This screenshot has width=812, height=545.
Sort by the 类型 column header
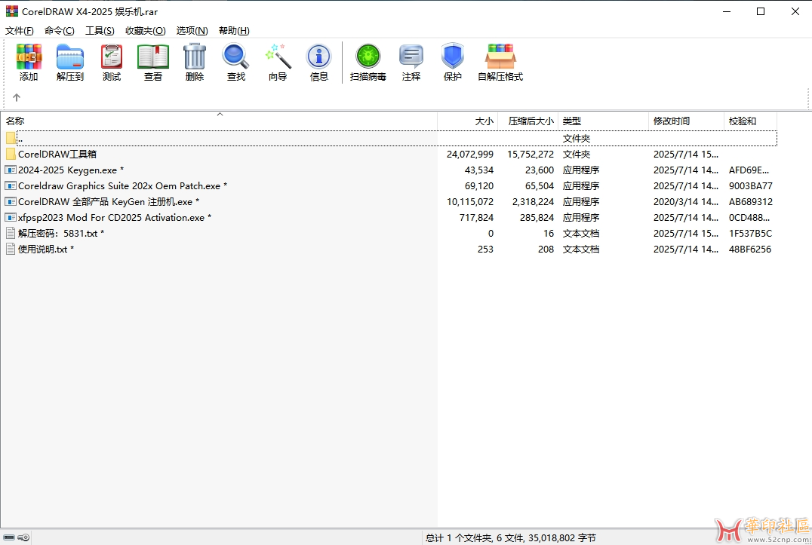point(603,121)
